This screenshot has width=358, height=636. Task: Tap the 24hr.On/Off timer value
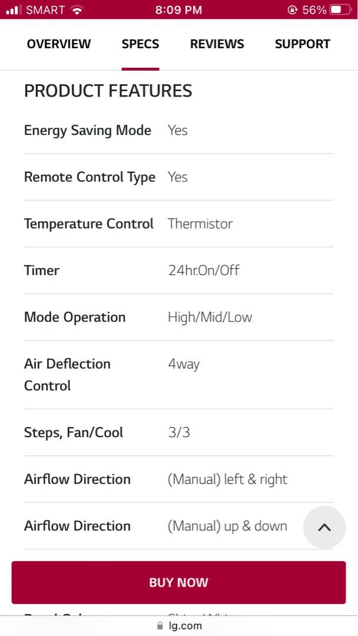(x=204, y=270)
